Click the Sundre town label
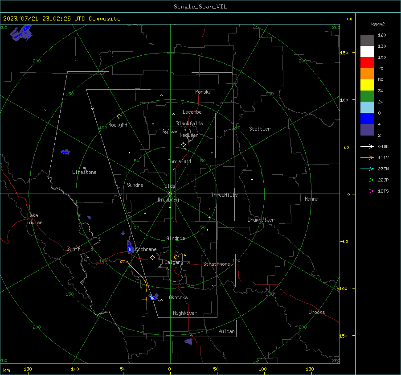 click(135, 185)
